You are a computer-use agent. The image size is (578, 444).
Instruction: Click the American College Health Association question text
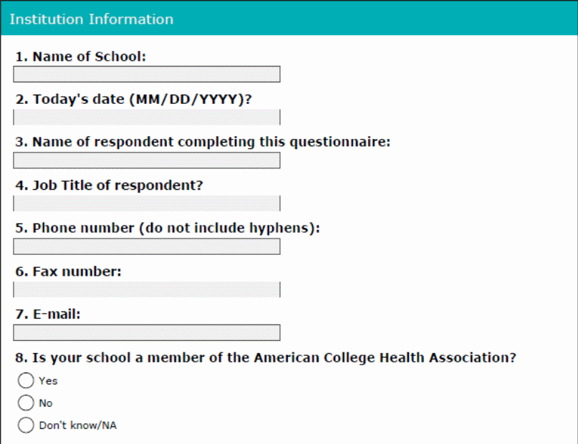click(x=265, y=357)
